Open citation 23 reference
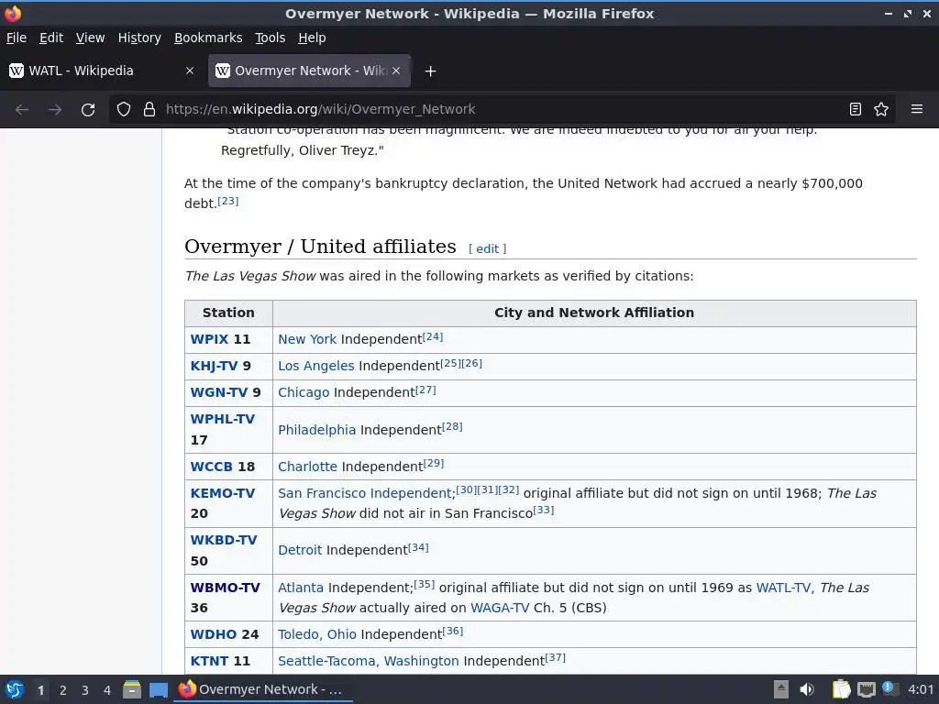The width and height of the screenshot is (939, 704). pyautogui.click(x=227, y=201)
